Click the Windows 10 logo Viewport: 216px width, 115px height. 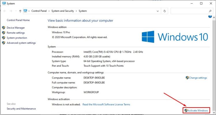[175, 37]
